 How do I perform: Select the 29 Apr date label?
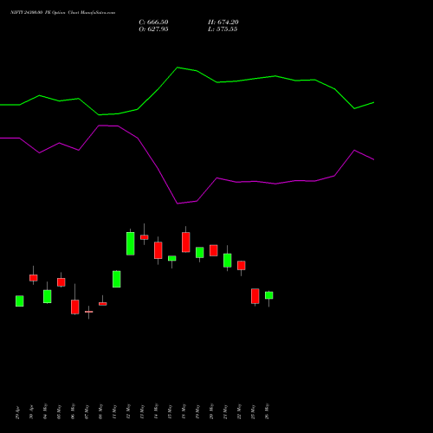(18, 412)
